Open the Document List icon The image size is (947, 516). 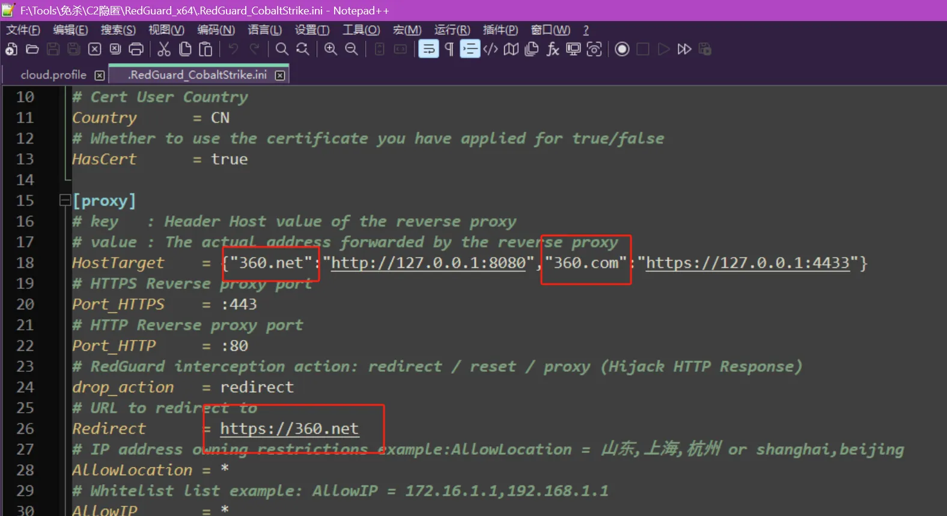tap(532, 49)
